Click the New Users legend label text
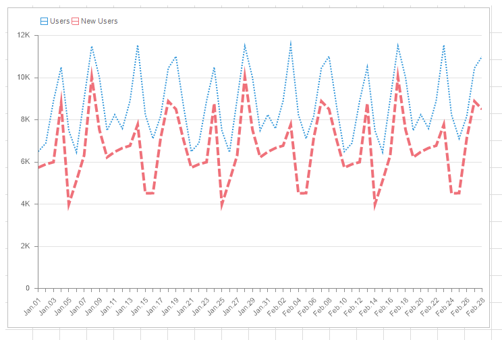This screenshot has width=502, height=340. [99, 22]
